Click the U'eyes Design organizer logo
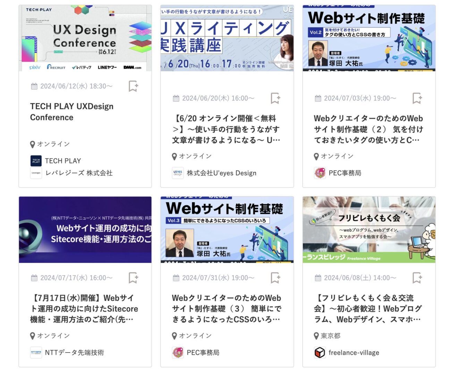Screen dimensions: 451x374 coord(178,173)
